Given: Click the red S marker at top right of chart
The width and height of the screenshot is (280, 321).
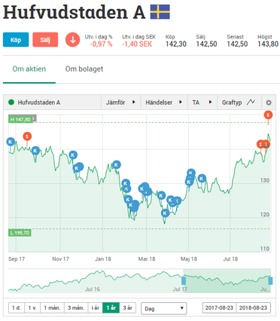Looking at the screenshot, I should click(268, 115).
